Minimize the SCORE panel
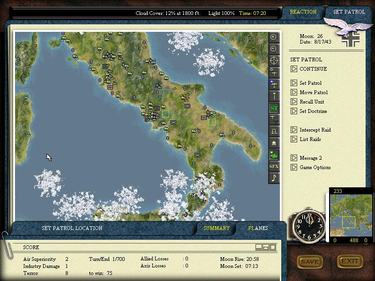375x281 pixels. (x=259, y=247)
